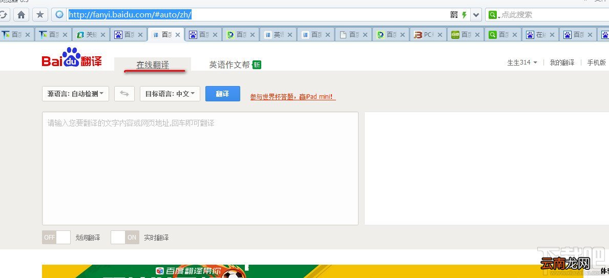Open the 参与世界杯答题 iPad mini link
The image size is (609, 278).
click(293, 97)
